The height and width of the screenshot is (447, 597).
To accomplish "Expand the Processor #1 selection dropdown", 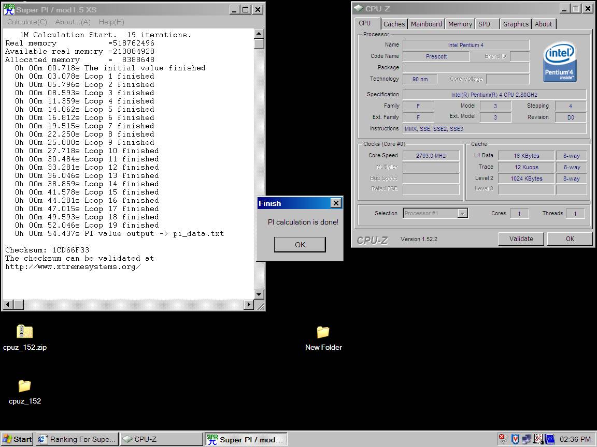I will tap(462, 213).
